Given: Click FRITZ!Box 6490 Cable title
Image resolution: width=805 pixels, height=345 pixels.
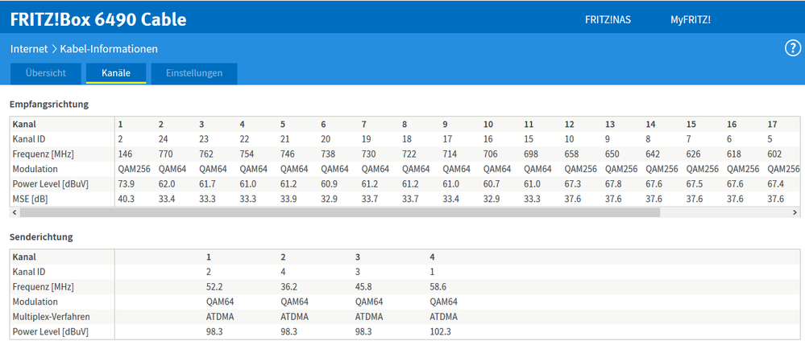Looking at the screenshot, I should [x=98, y=19].
